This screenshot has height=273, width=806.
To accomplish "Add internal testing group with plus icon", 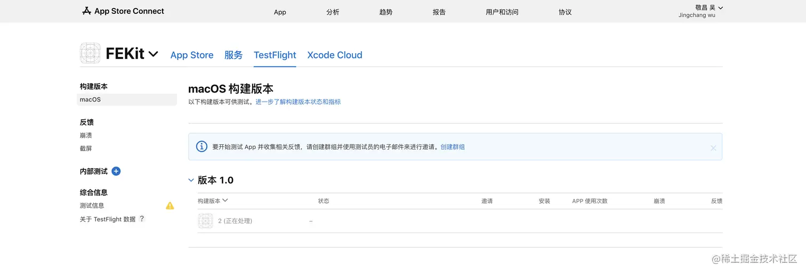I will tap(116, 171).
